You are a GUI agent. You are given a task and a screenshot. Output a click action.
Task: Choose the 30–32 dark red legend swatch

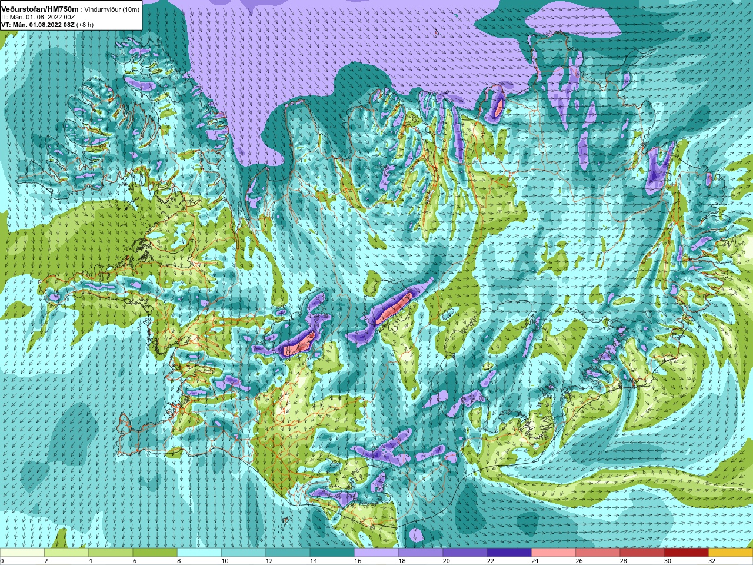click(x=687, y=553)
